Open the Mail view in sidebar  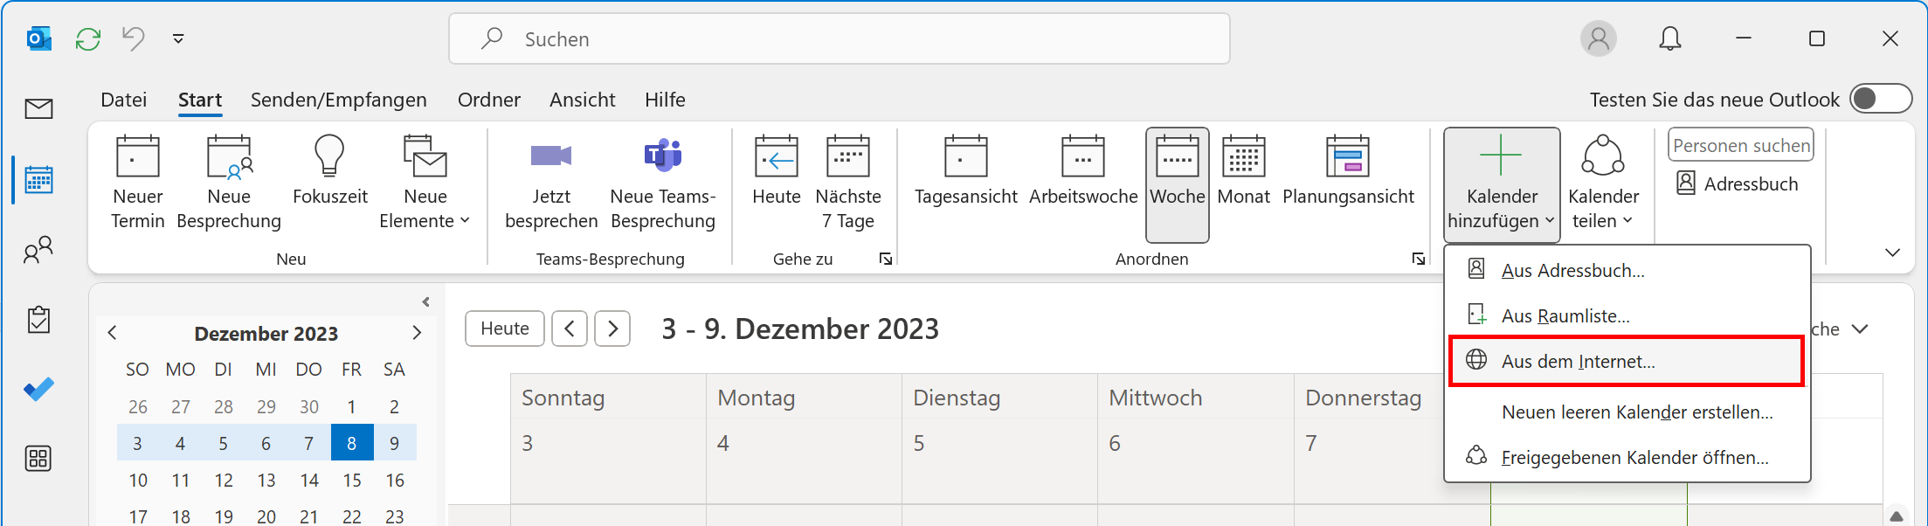38,108
